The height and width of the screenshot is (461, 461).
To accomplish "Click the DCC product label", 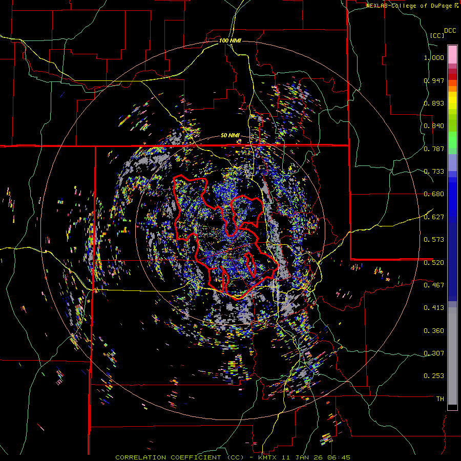I will point(450,31).
